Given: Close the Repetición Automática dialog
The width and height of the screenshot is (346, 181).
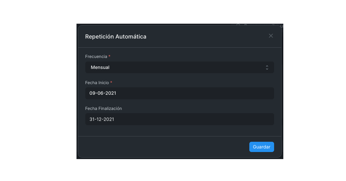Looking at the screenshot, I should pyautogui.click(x=271, y=36).
